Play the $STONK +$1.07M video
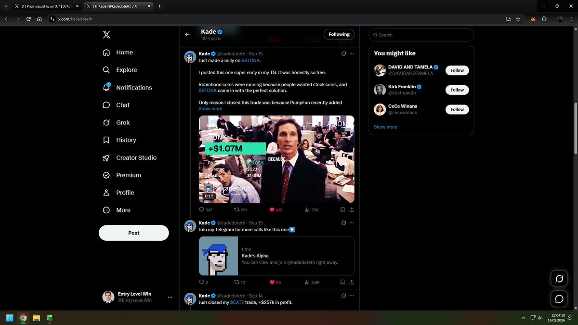The height and width of the screenshot is (325, 578). point(276,159)
